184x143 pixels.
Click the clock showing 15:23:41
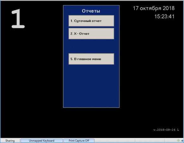[164, 16]
